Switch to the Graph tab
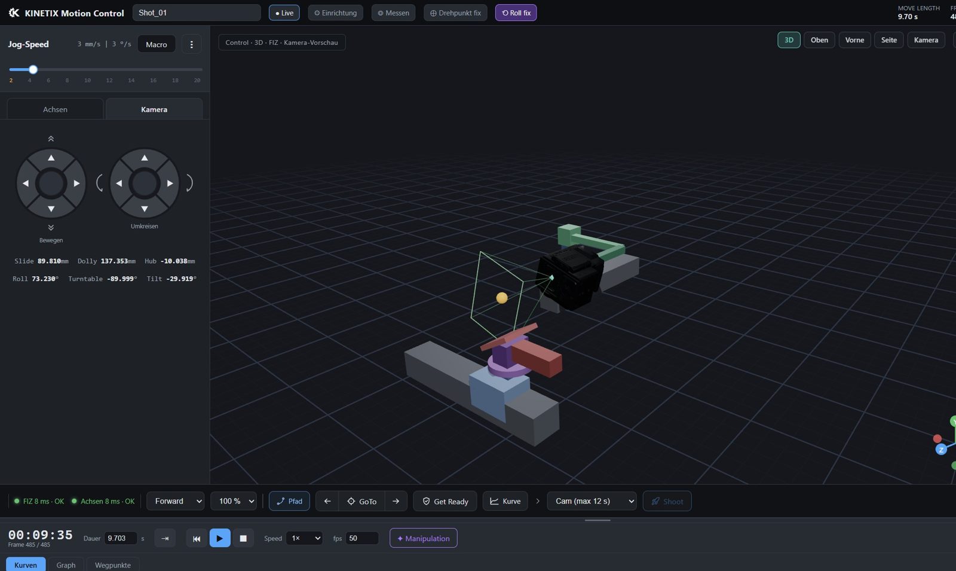 66,565
